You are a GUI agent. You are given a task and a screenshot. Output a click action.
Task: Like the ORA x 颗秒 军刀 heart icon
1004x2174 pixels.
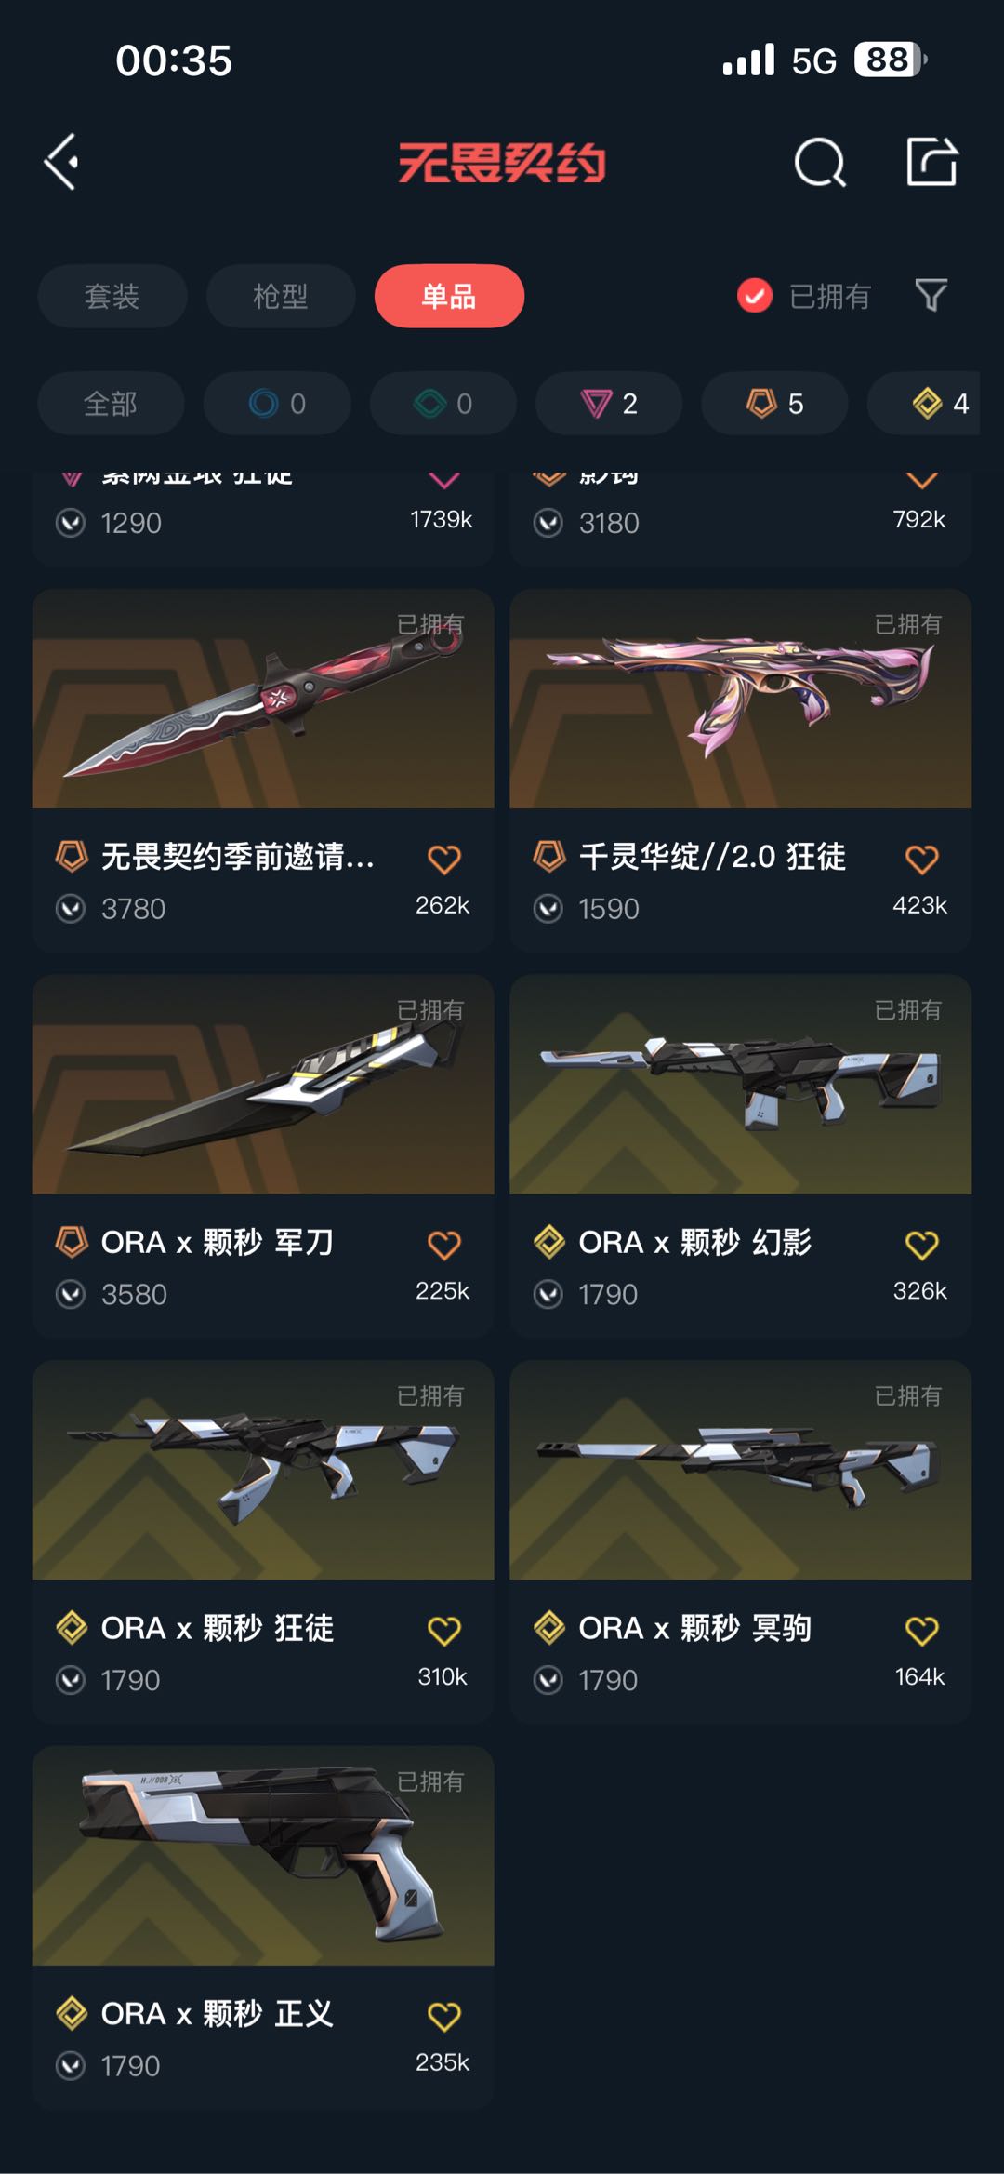pos(444,1245)
